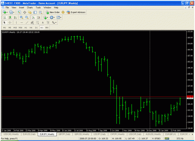Open the Indicators dropdown arrow

tap(47, 17)
